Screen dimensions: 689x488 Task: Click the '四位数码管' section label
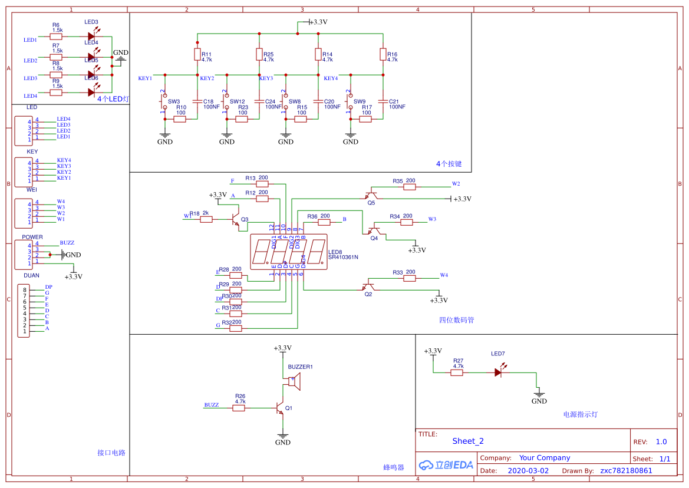[457, 320]
